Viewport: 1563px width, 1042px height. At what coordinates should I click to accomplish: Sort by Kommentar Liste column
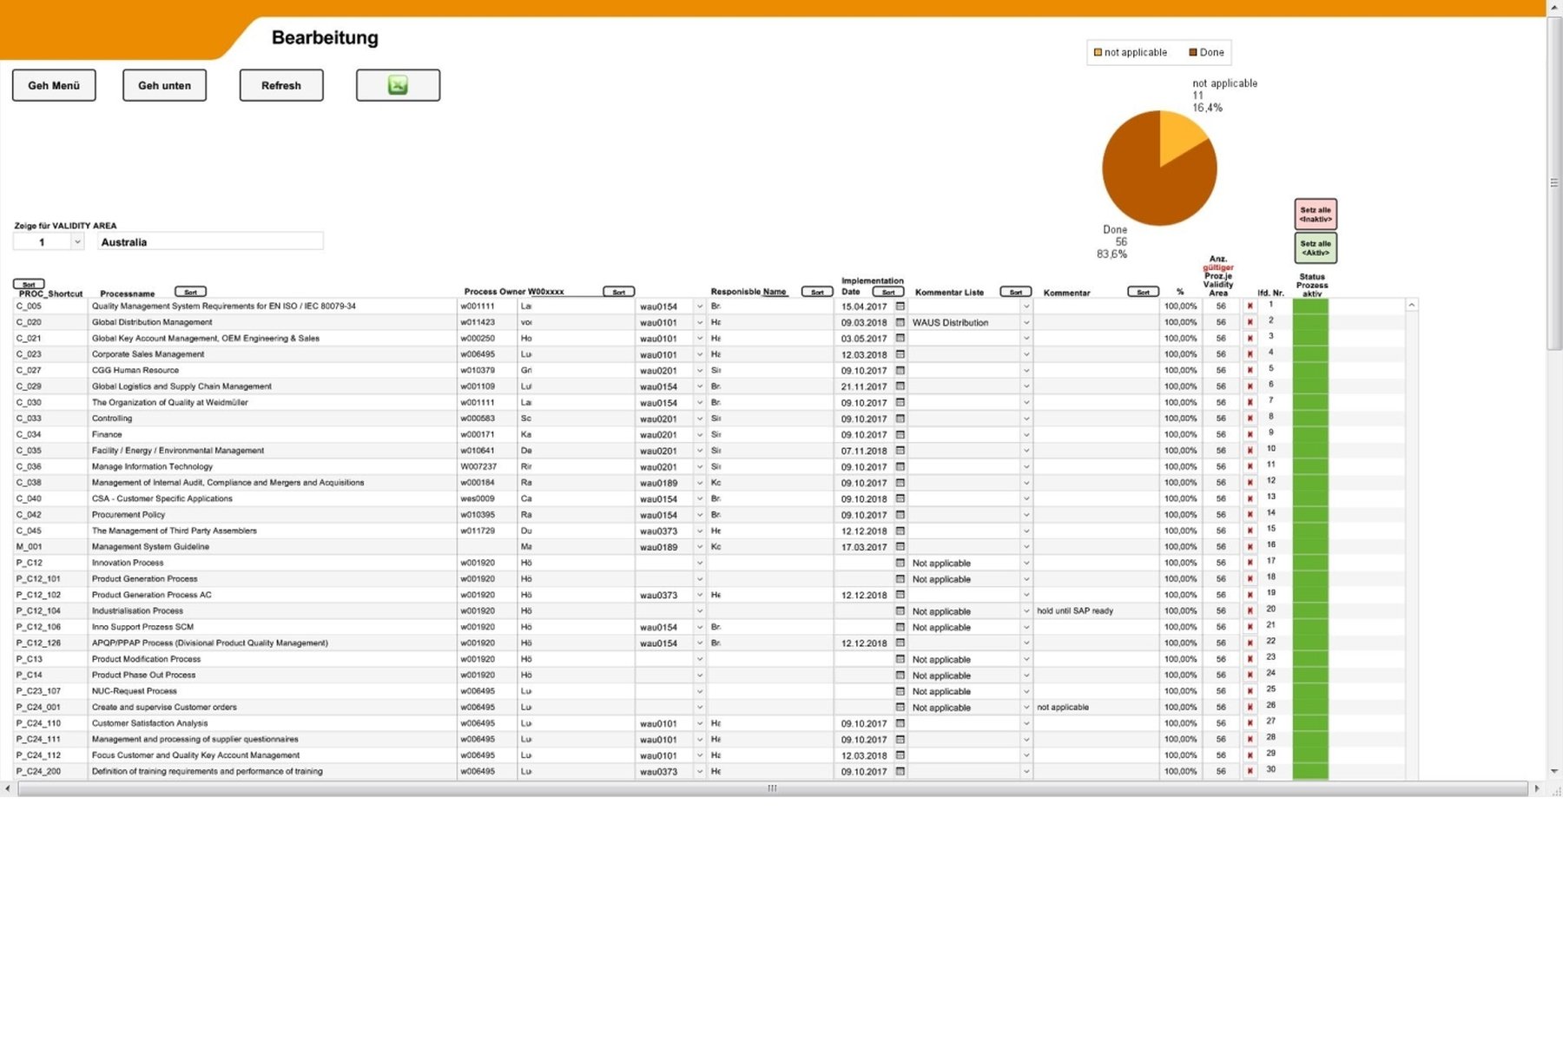pos(1015,292)
